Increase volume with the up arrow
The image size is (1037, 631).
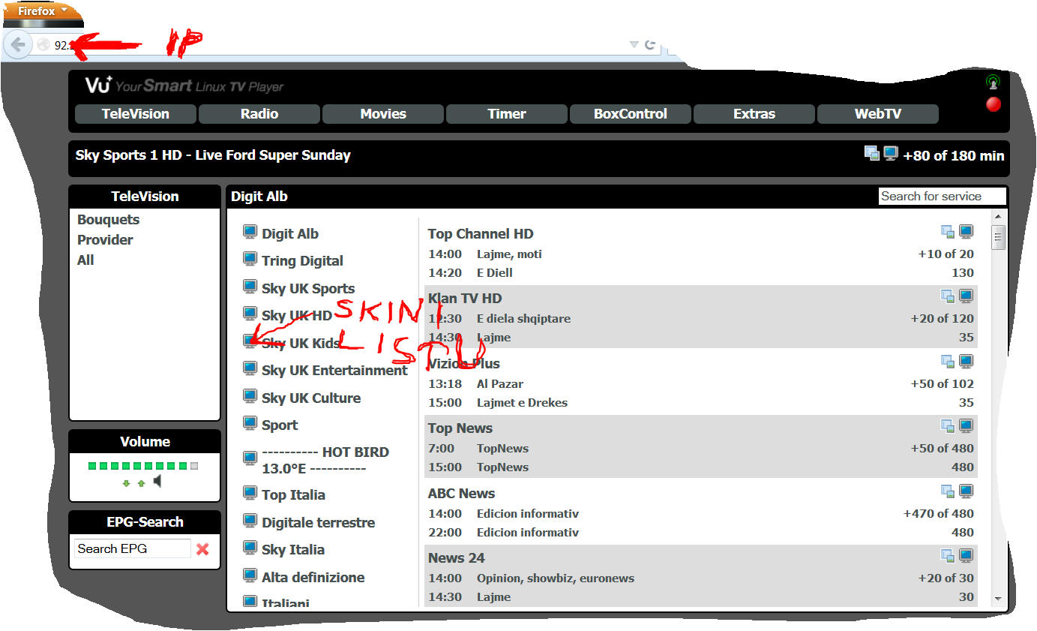141,483
